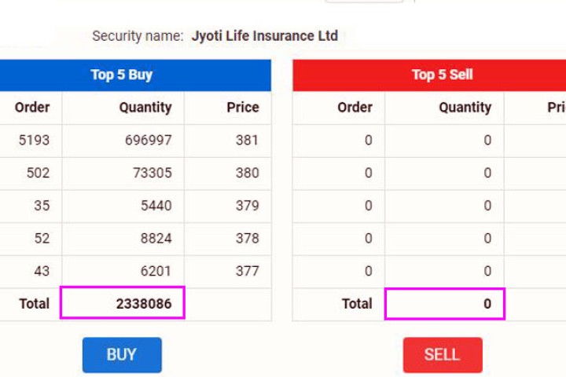The image size is (566, 377).
Task: Select the buy price 377 cell
Action: [247, 271]
